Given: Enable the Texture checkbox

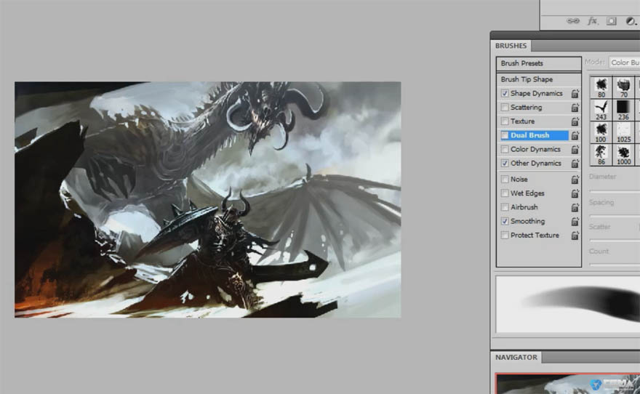Looking at the screenshot, I should 505,121.
